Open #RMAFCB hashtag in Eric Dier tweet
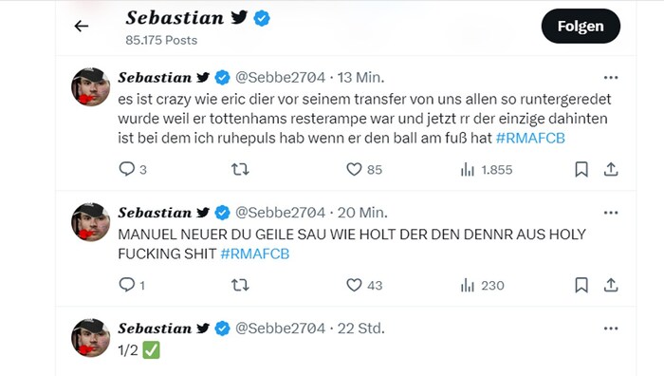Viewport: 664px width, 376px height. [x=530, y=138]
